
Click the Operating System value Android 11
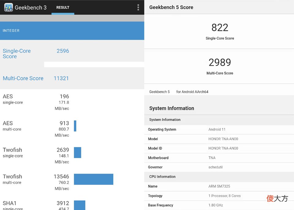(217, 129)
